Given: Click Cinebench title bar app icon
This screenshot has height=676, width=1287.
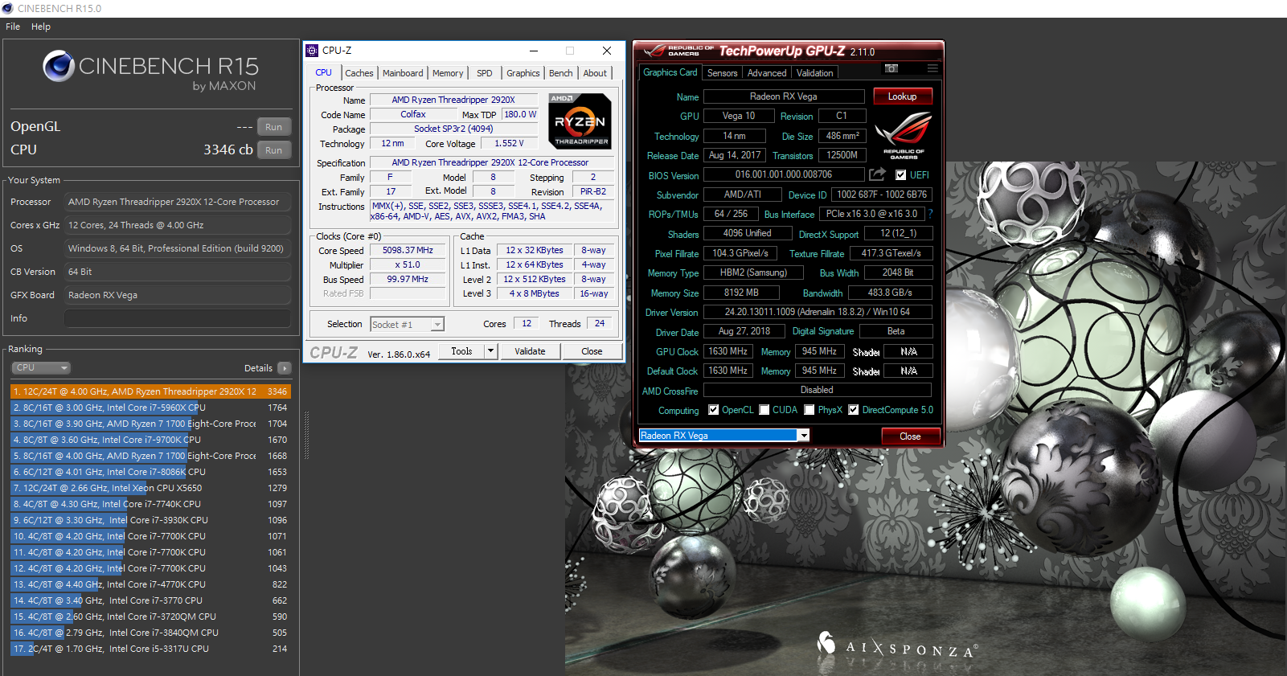Looking at the screenshot, I should pos(8,8).
